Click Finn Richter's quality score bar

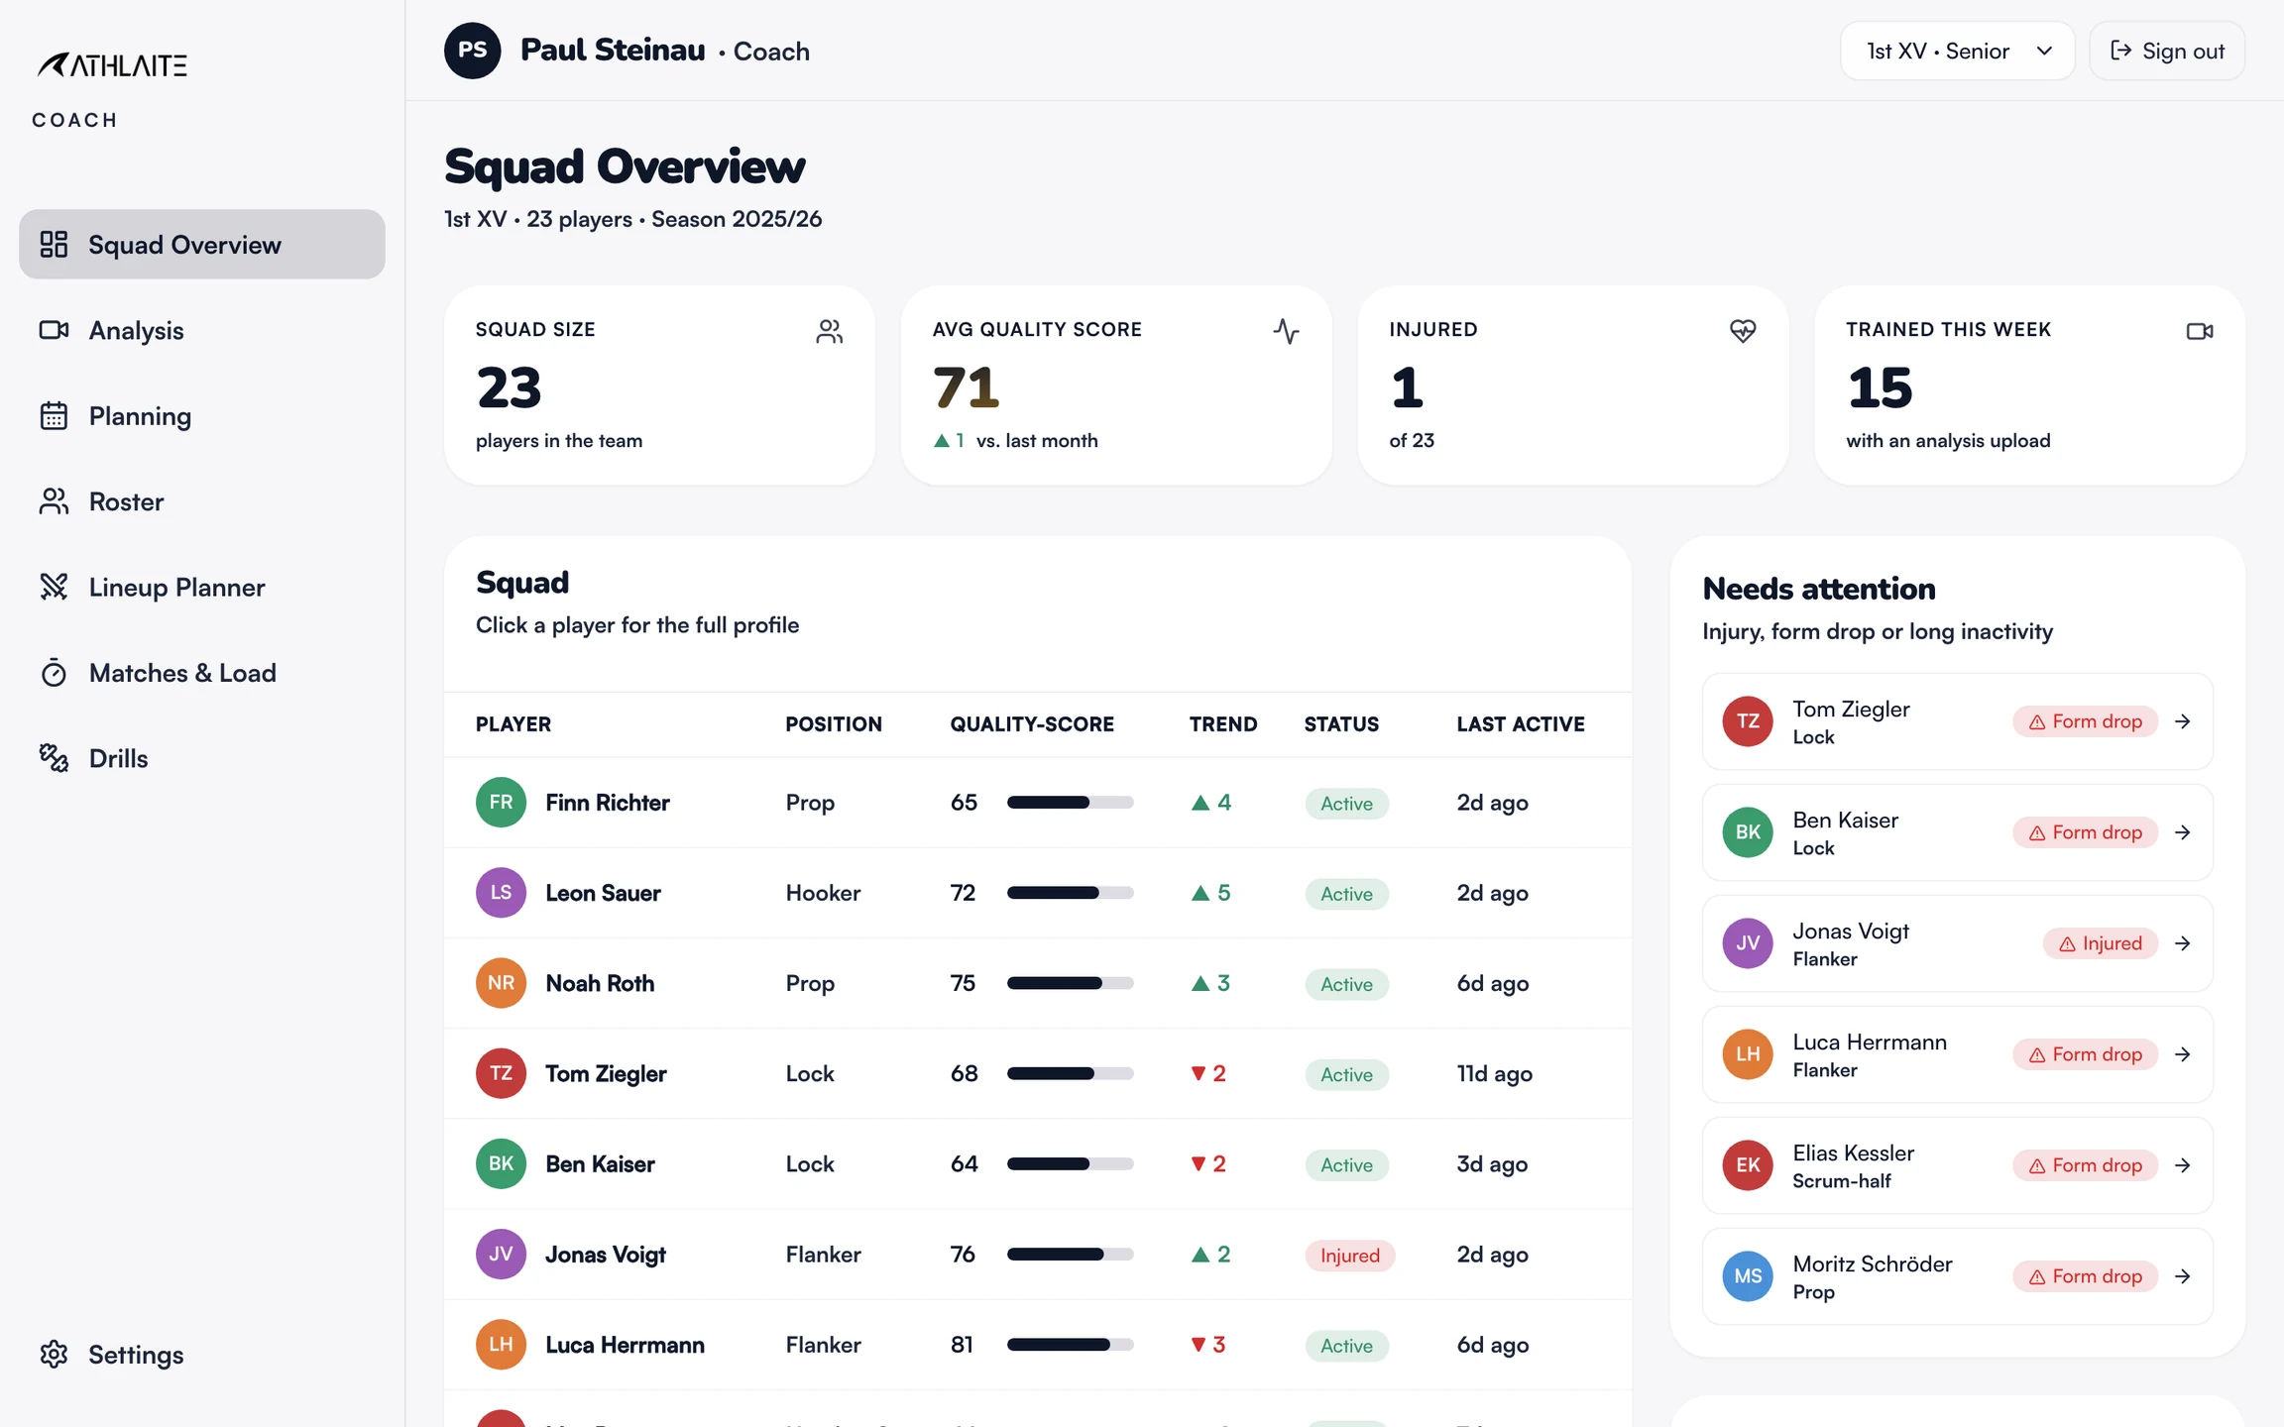[x=1070, y=803]
